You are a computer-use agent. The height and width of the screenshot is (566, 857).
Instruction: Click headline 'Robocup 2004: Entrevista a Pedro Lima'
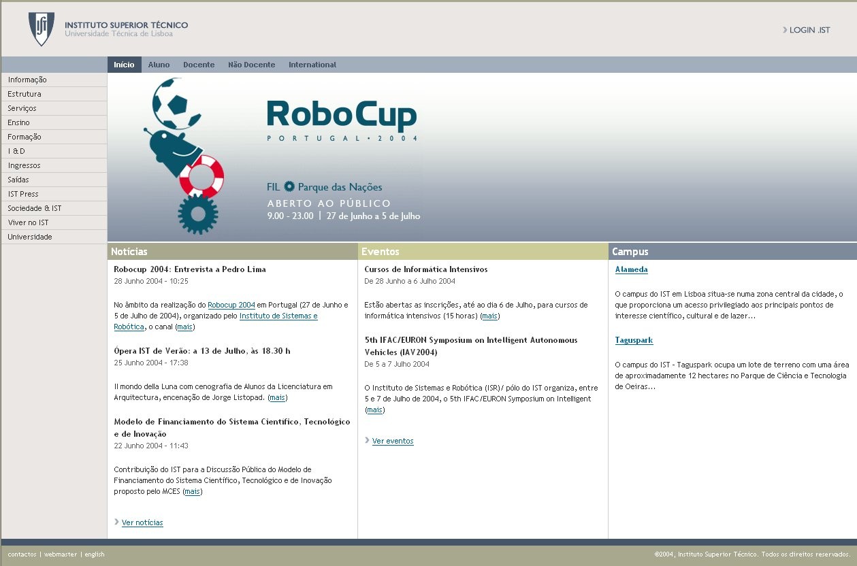(x=190, y=269)
